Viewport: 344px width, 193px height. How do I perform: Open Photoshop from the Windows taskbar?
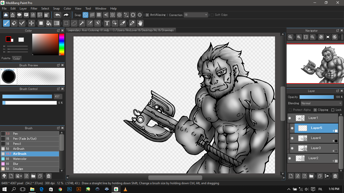70,189
